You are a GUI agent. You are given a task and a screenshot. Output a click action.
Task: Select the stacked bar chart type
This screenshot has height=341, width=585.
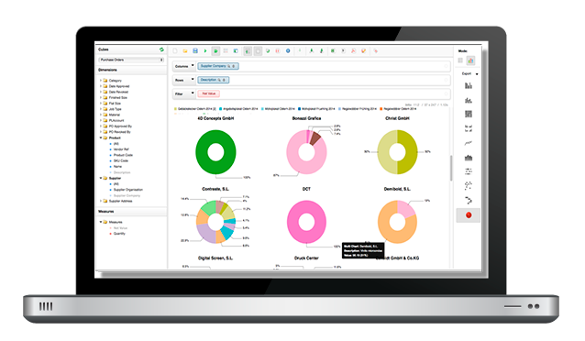click(469, 100)
